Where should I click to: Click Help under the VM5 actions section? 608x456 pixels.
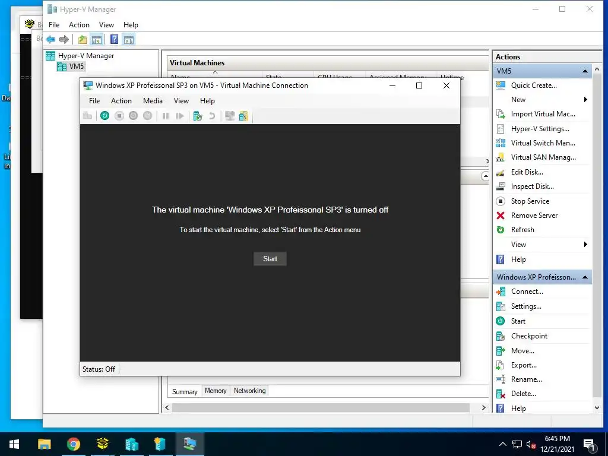pyautogui.click(x=518, y=259)
